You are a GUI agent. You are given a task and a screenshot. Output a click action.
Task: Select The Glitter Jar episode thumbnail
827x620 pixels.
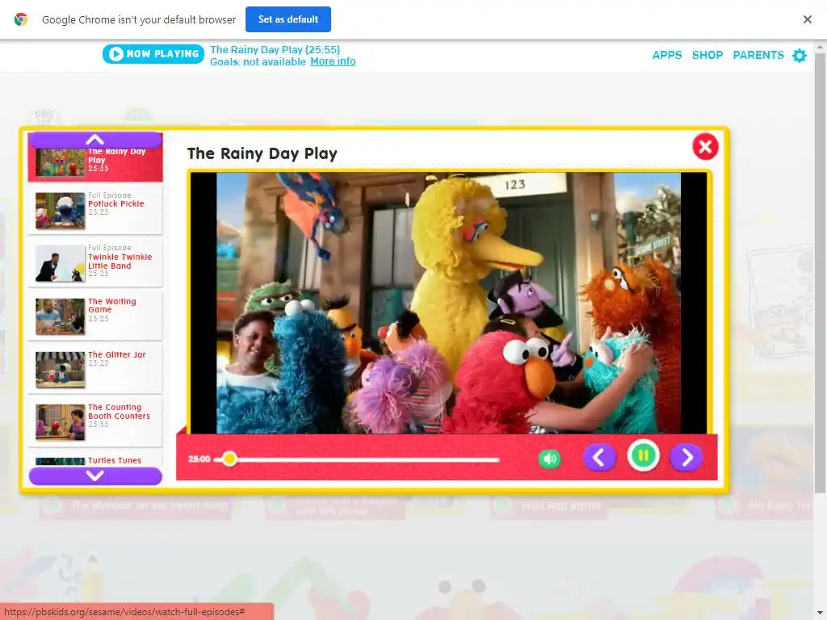pos(60,370)
